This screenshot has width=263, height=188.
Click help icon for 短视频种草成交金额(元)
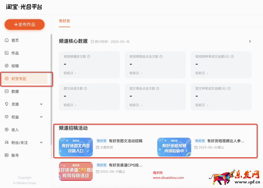click(232, 56)
